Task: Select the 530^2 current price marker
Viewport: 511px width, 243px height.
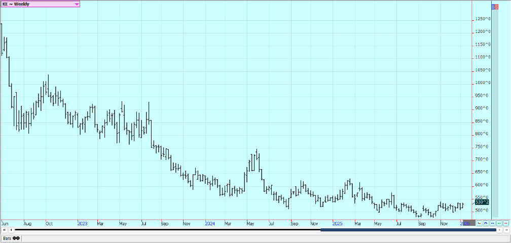Action: 482,202
